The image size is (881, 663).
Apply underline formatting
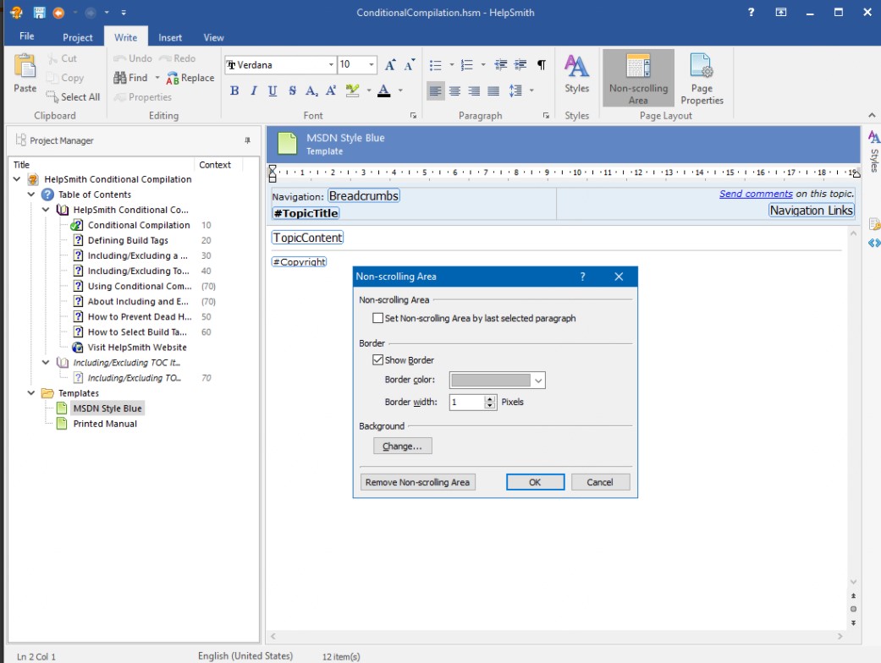(272, 92)
